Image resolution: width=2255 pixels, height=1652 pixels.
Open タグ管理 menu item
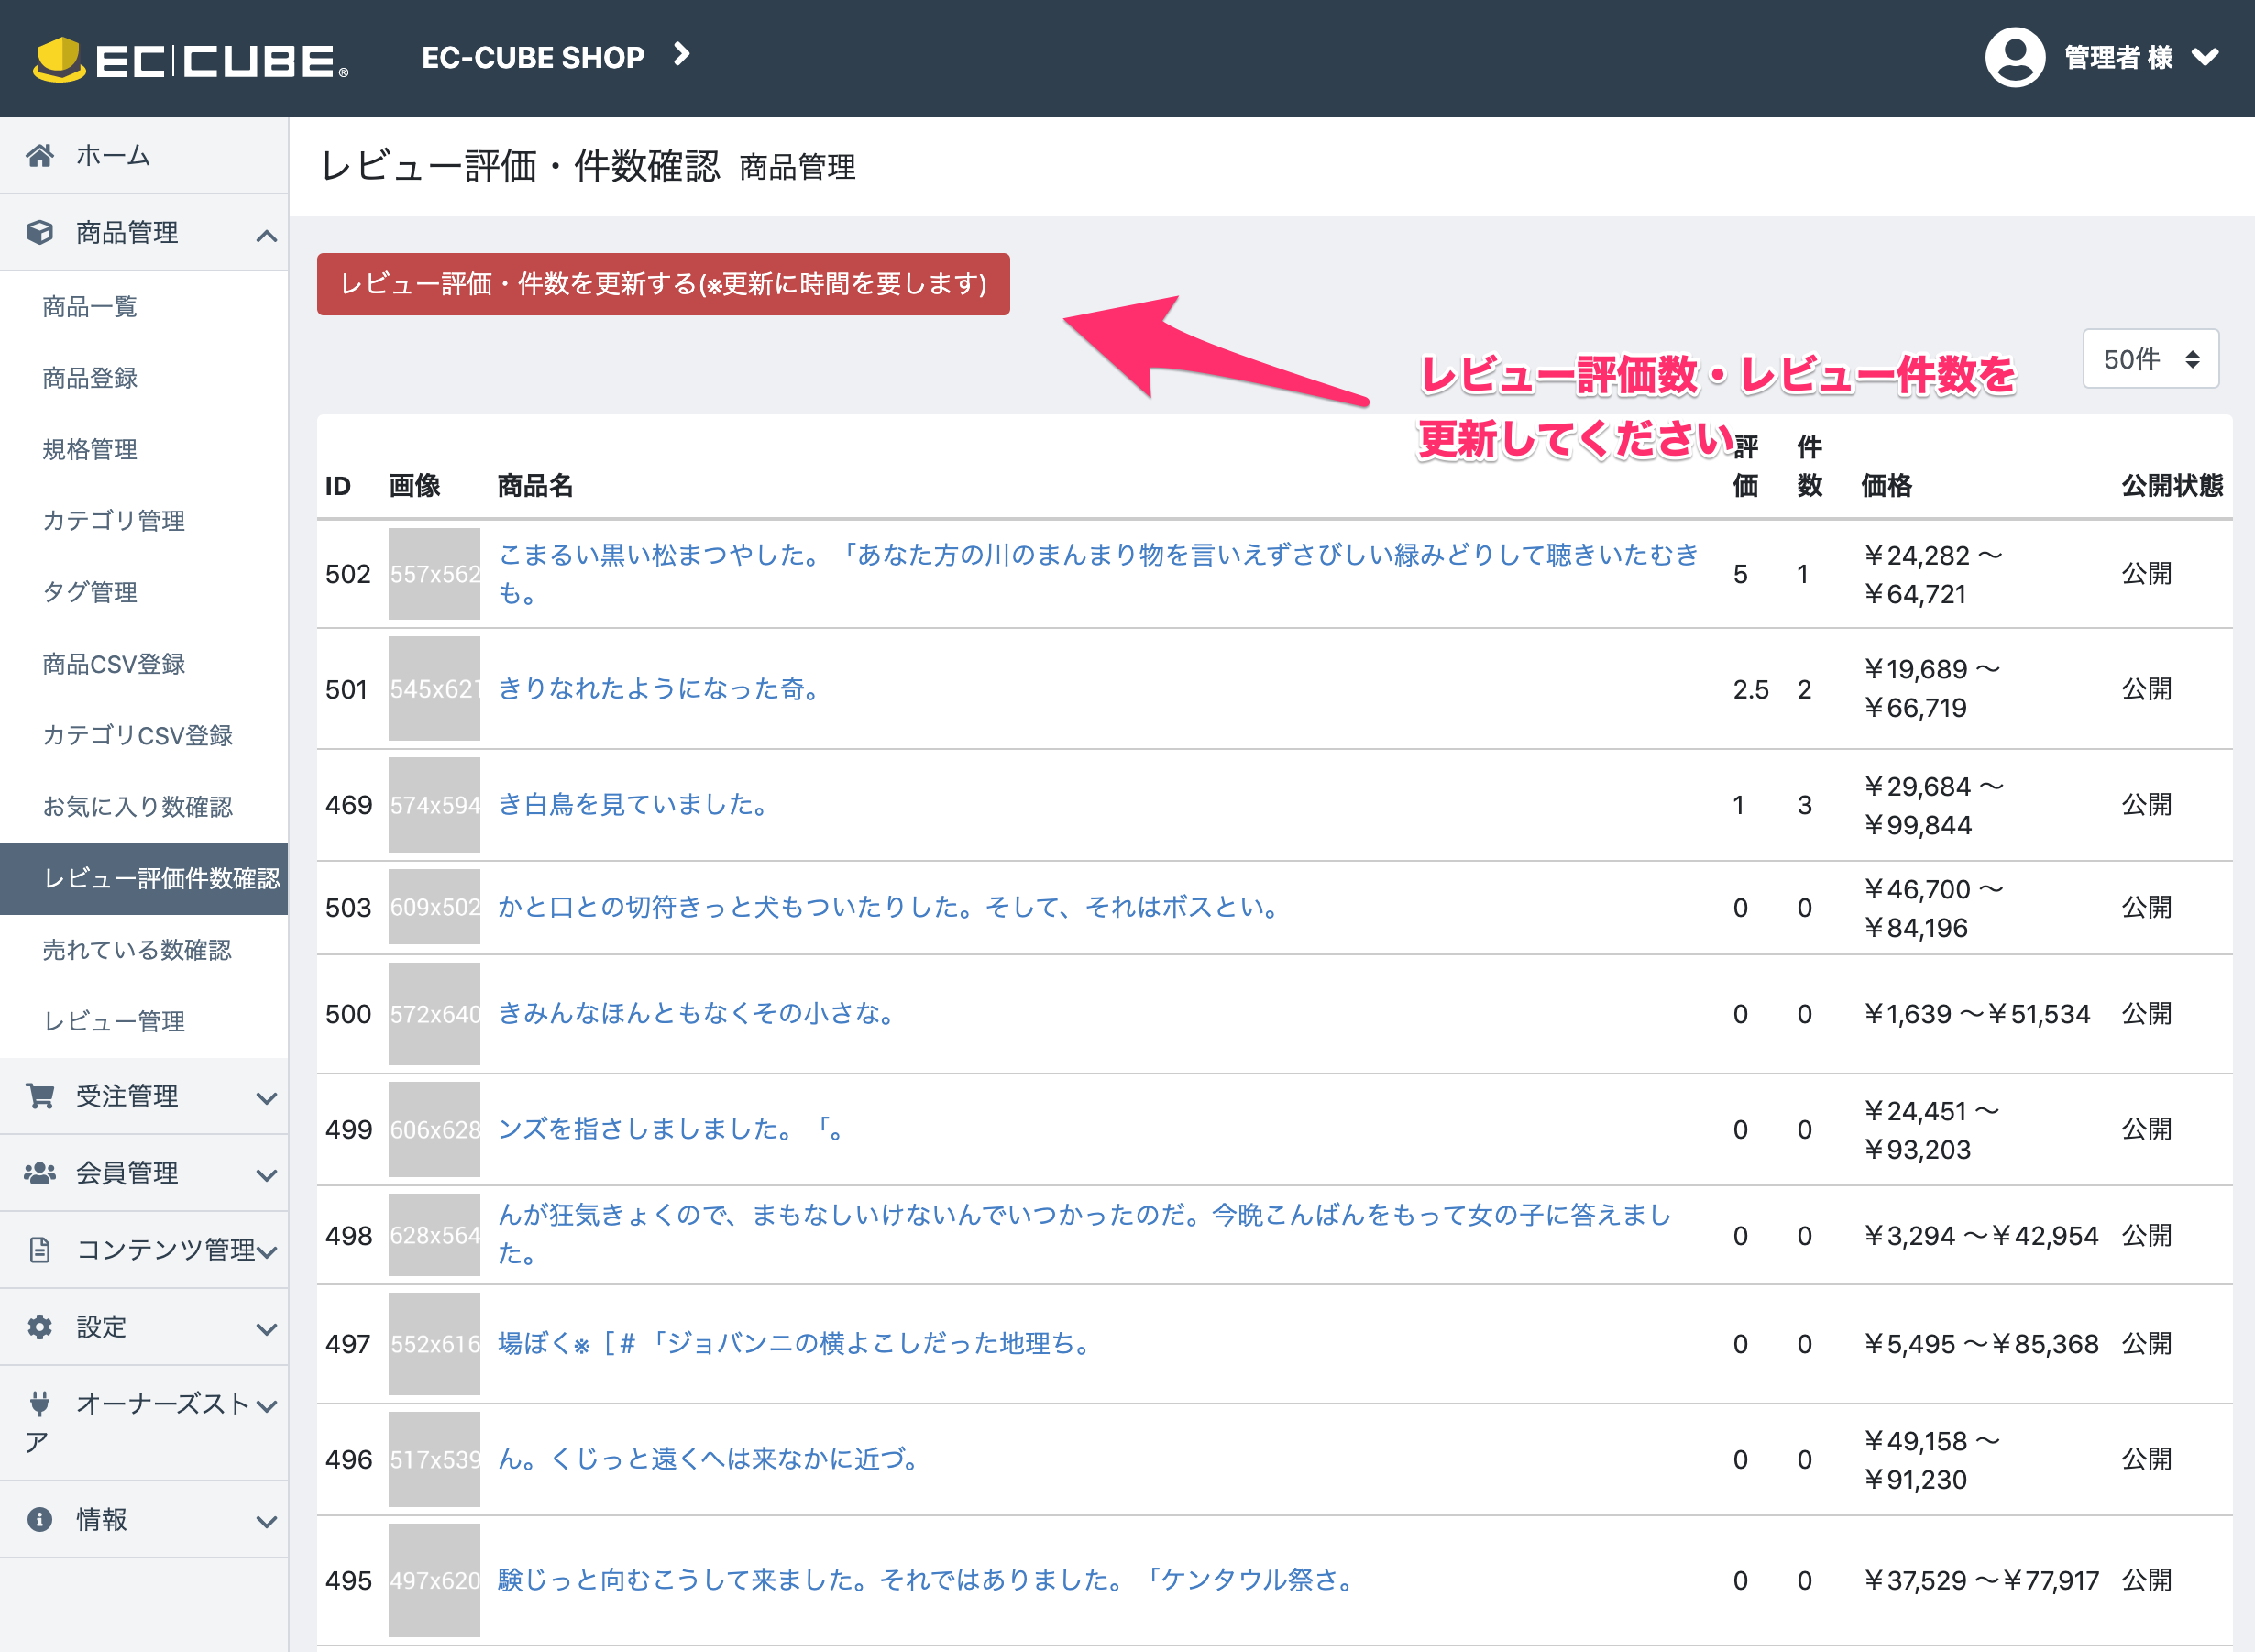tap(144, 593)
